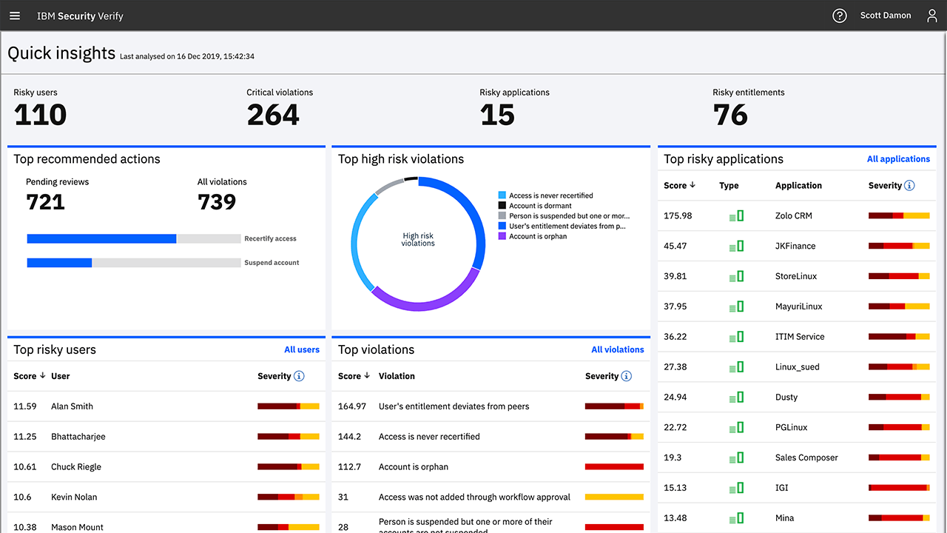The width and height of the screenshot is (947, 533).
Task: Reverse Score sorting in Top risky applications
Action: click(x=693, y=185)
